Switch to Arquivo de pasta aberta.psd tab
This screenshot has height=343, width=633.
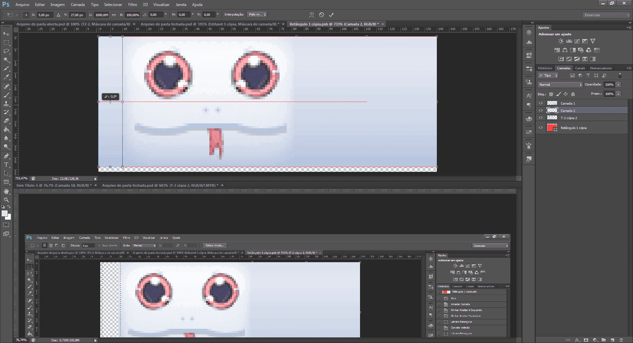click(73, 24)
